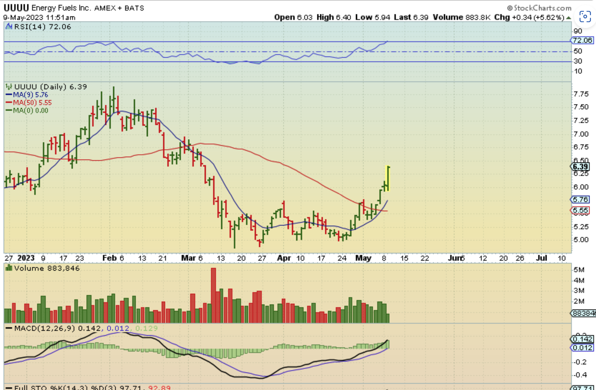Viewport: 596px width, 390px height.
Task: Click the AMEX + BATS exchange label
Action: click(x=119, y=8)
